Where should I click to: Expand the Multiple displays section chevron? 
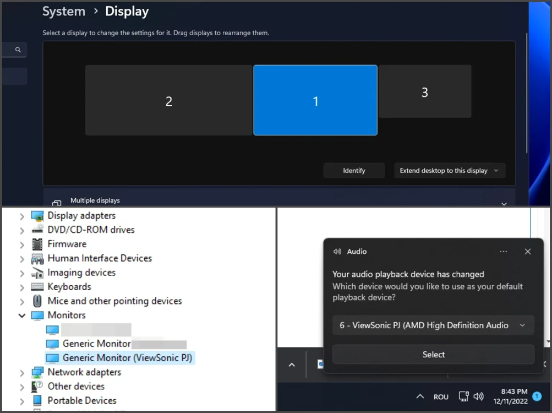tap(504, 204)
